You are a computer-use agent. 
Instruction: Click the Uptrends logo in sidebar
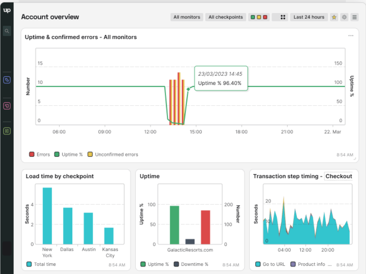(7, 10)
